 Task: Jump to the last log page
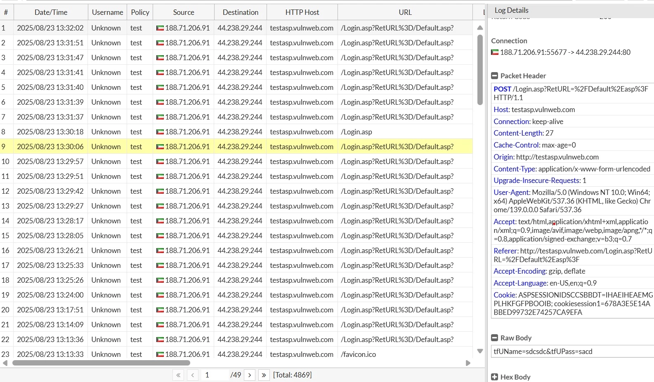264,375
